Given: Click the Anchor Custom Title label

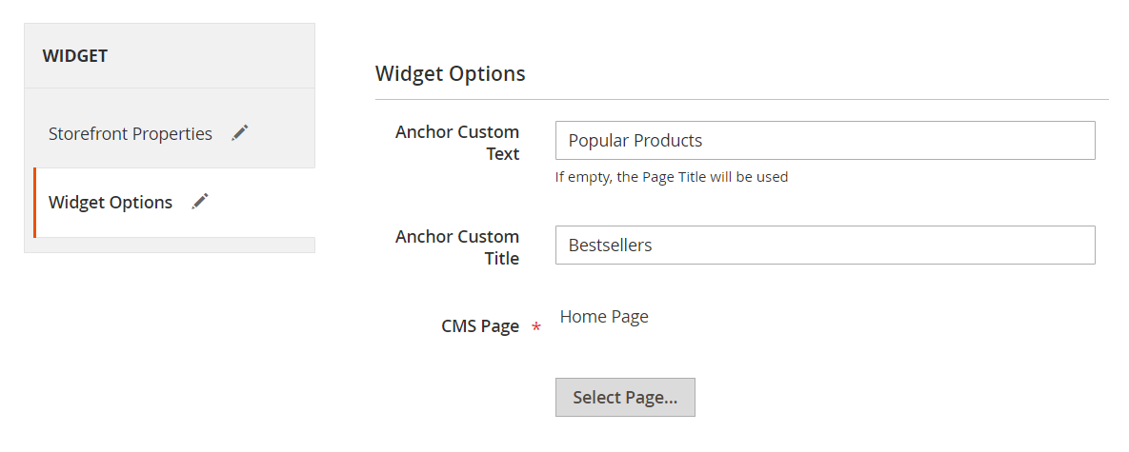Looking at the screenshot, I should 457,246.
